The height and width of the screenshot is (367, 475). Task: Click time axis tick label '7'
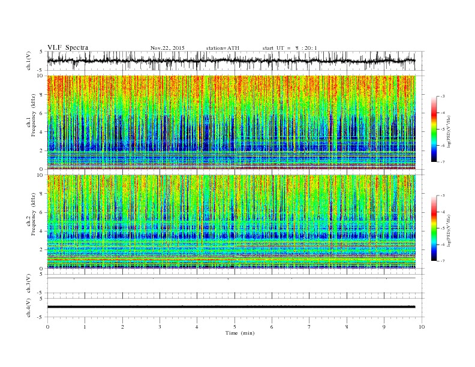click(309, 327)
